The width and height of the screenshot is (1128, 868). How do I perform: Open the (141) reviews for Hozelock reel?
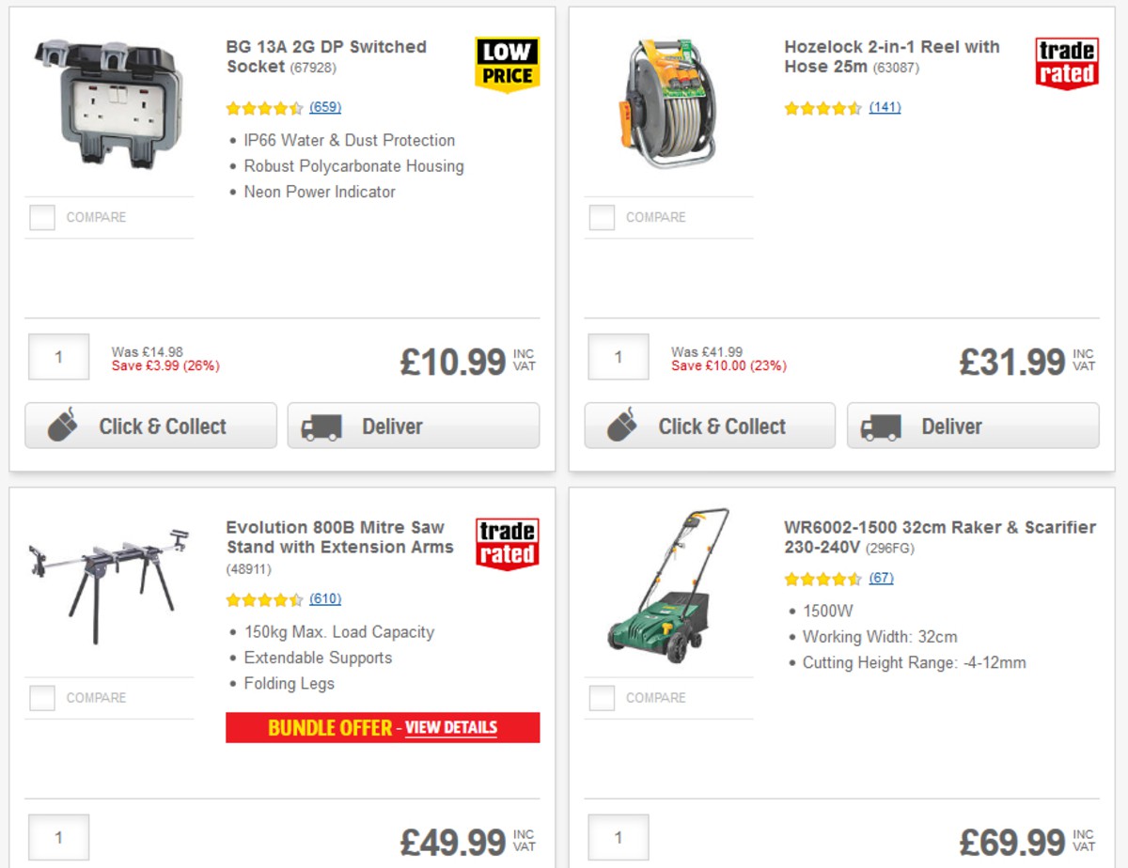pyautogui.click(x=884, y=109)
